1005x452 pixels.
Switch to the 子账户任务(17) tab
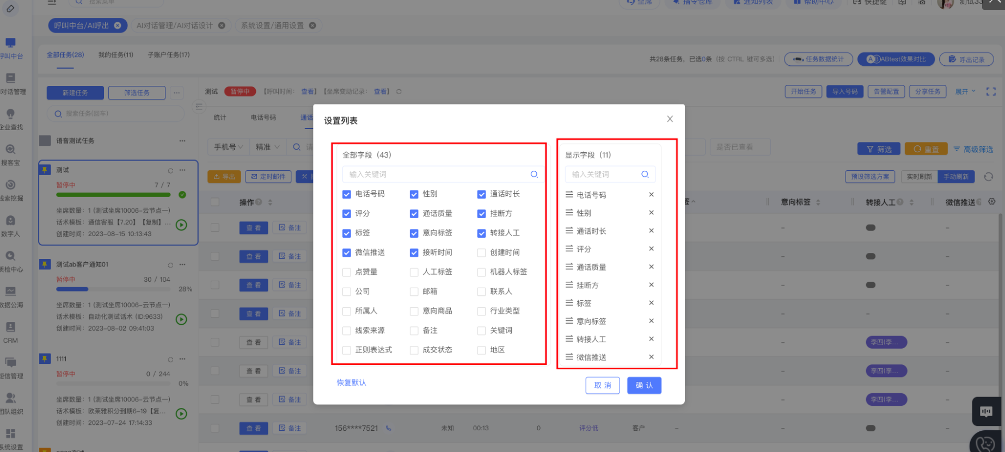pyautogui.click(x=169, y=55)
